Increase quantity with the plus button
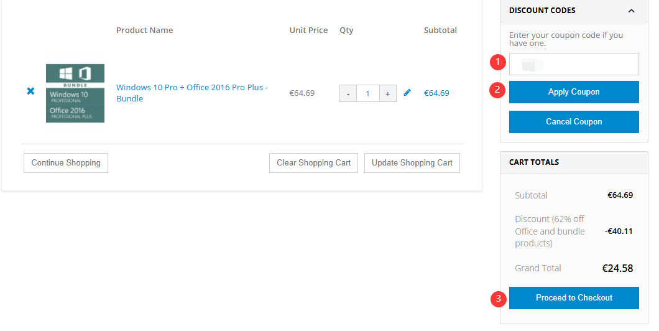The width and height of the screenshot is (659, 331). tap(387, 93)
